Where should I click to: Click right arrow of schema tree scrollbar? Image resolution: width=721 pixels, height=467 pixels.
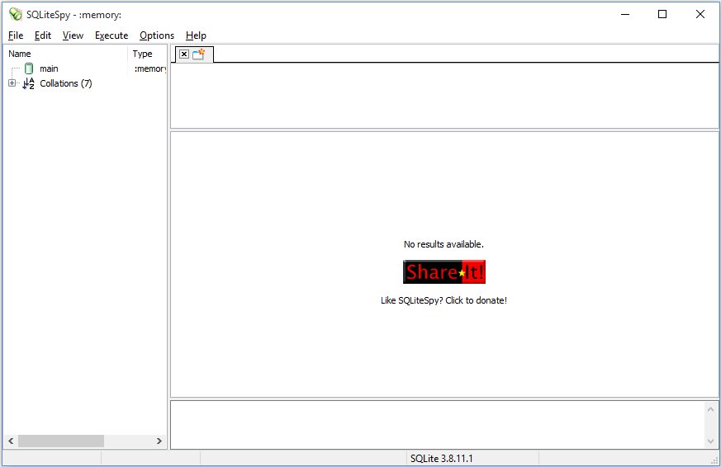[x=159, y=441]
